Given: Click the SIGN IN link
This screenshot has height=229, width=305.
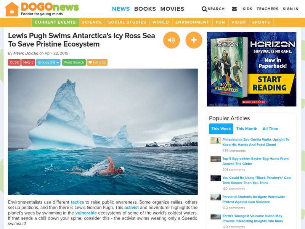Looking at the screenshot, I should coord(291,9).
